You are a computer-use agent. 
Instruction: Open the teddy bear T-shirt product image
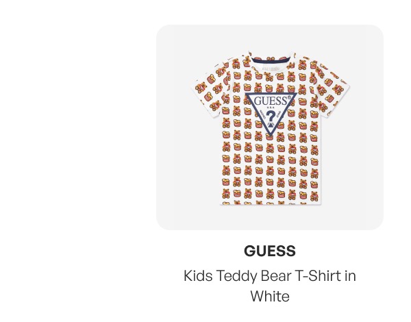270,127
